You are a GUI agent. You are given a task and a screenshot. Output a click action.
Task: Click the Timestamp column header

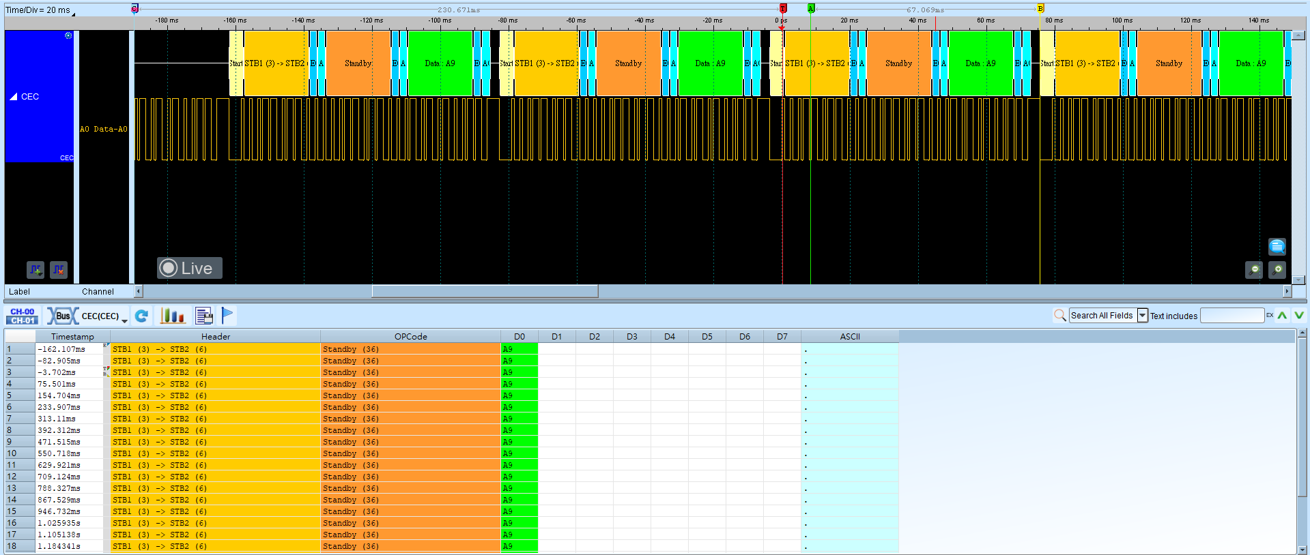click(72, 336)
